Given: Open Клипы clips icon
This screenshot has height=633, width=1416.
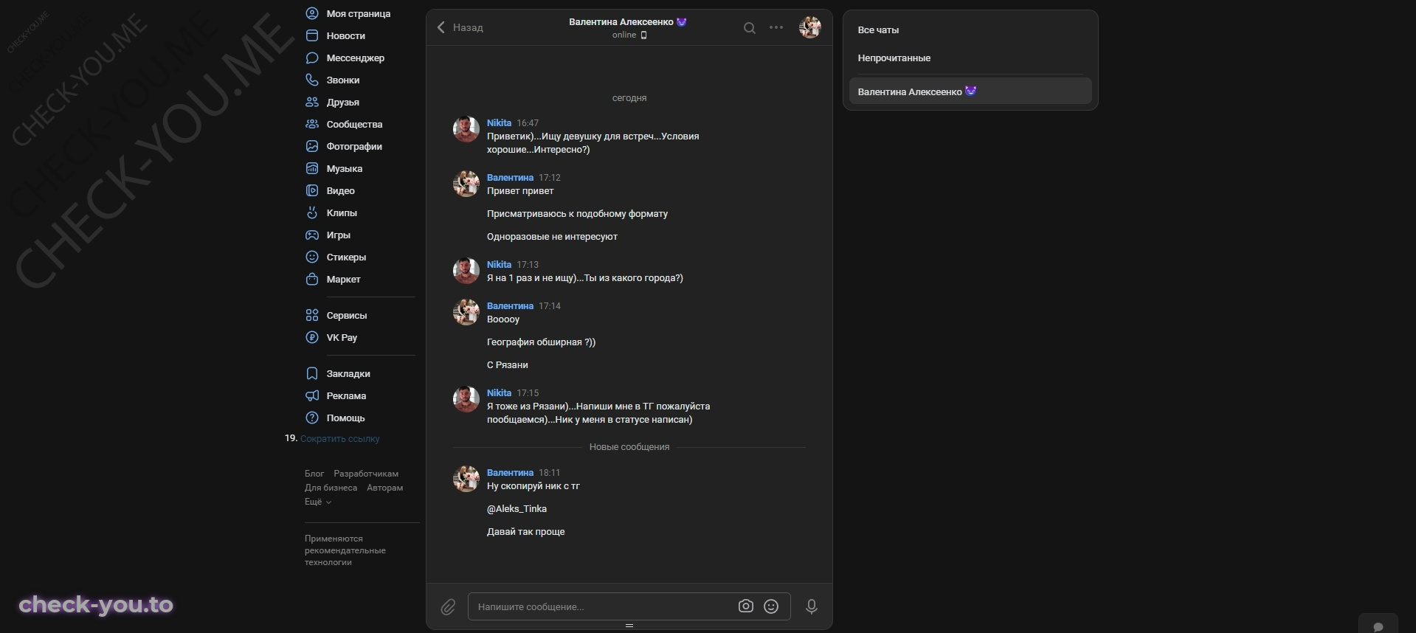Looking at the screenshot, I should 312,212.
